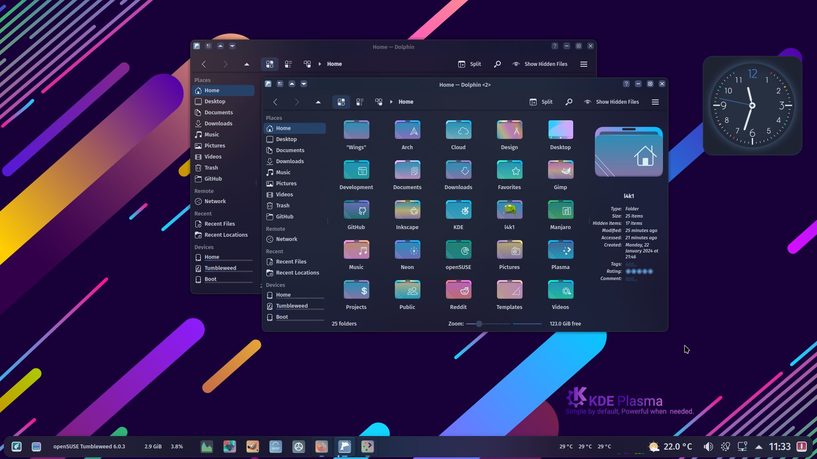Open search in rear Dolphin window

click(497, 64)
